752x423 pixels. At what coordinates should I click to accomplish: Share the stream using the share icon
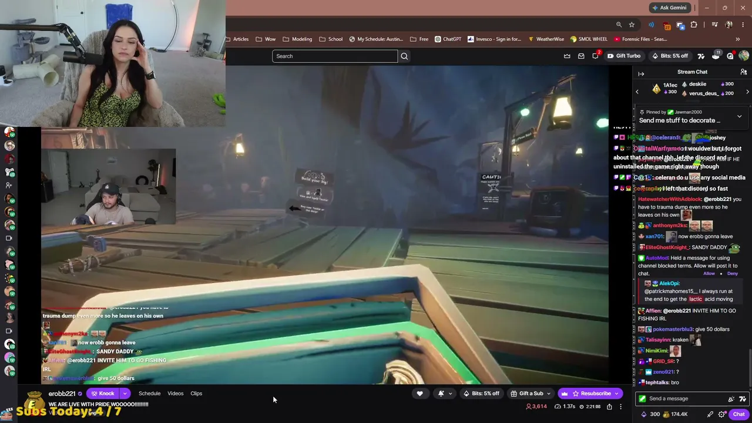pyautogui.click(x=609, y=407)
